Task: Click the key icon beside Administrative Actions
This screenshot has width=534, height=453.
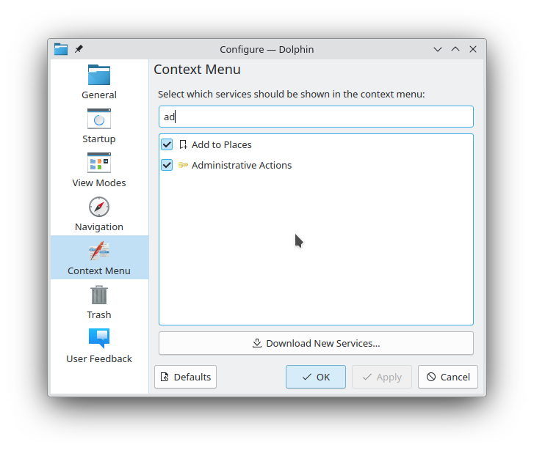Action: click(x=183, y=165)
